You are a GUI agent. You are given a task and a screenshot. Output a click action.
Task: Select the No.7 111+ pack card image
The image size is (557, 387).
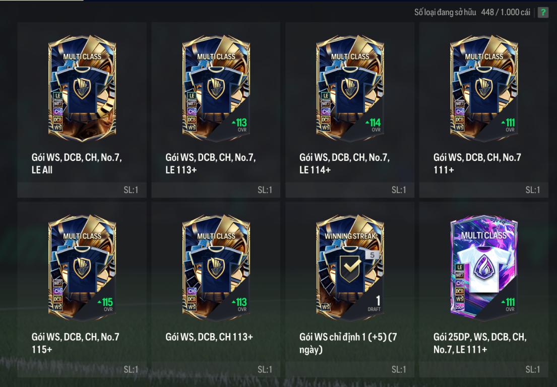point(484,88)
